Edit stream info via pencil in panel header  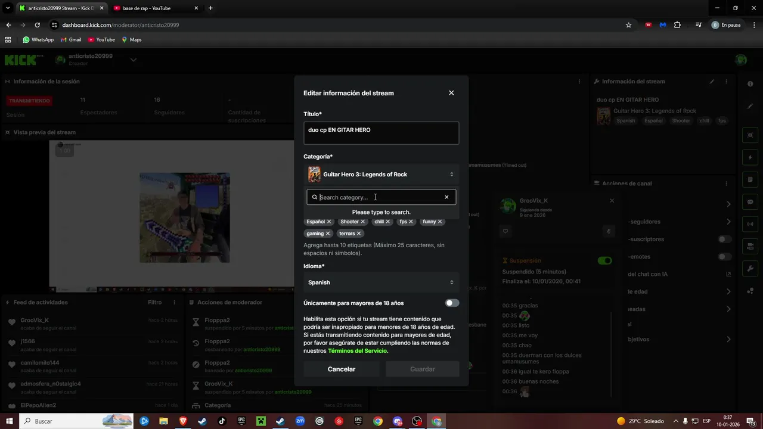[x=712, y=82]
